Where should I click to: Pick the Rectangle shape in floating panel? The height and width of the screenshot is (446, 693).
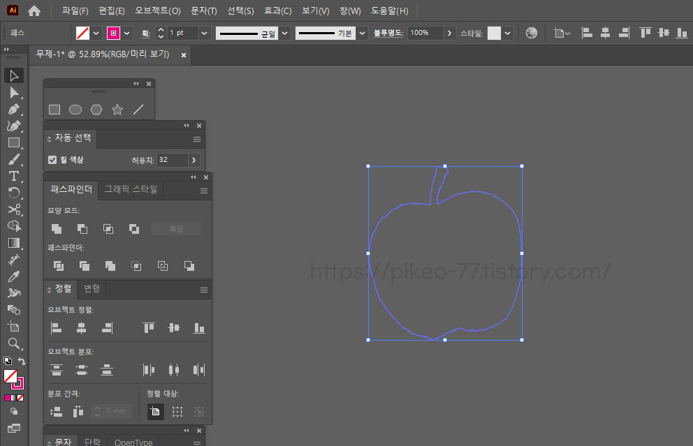pos(54,110)
